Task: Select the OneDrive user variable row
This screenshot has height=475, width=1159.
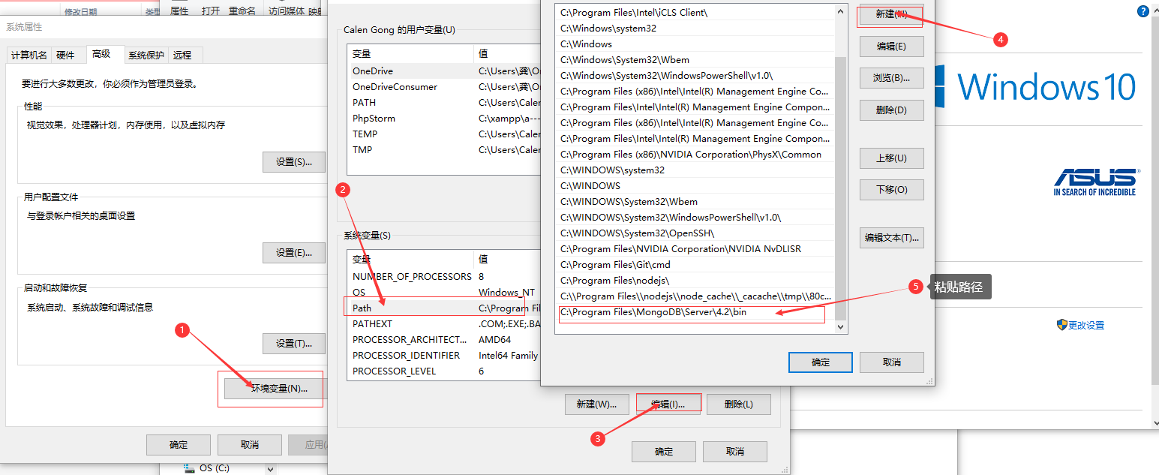Action: click(444, 71)
